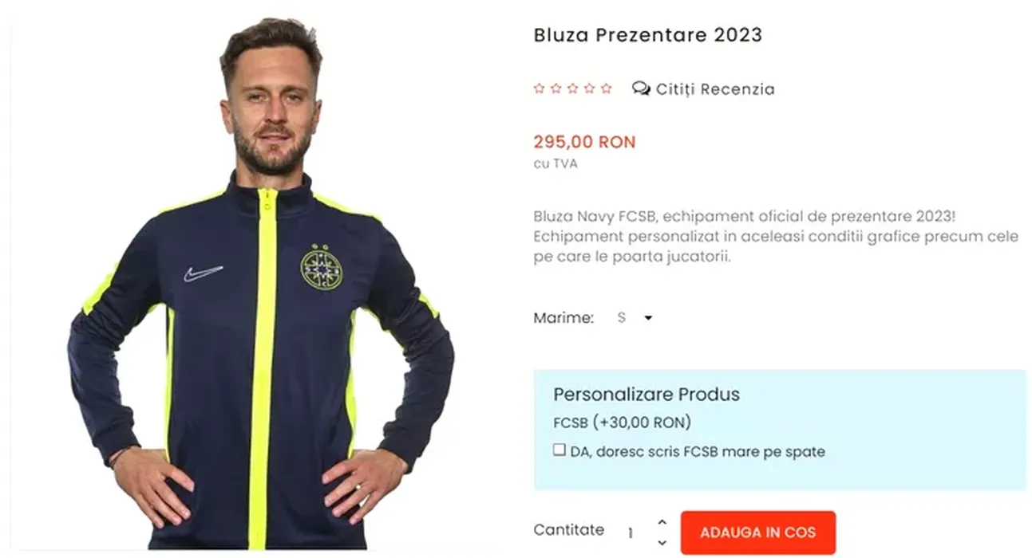Click the third rating star
Screen dimensions: 1032x558
click(x=572, y=88)
